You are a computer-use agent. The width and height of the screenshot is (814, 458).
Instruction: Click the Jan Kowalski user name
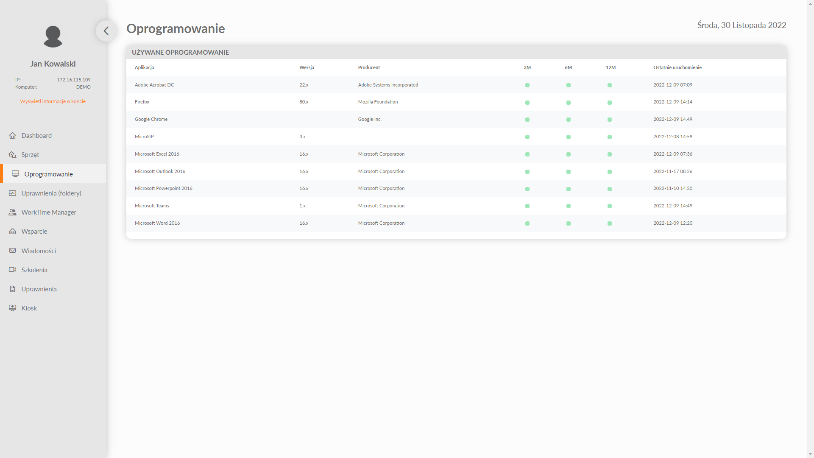pyautogui.click(x=53, y=64)
